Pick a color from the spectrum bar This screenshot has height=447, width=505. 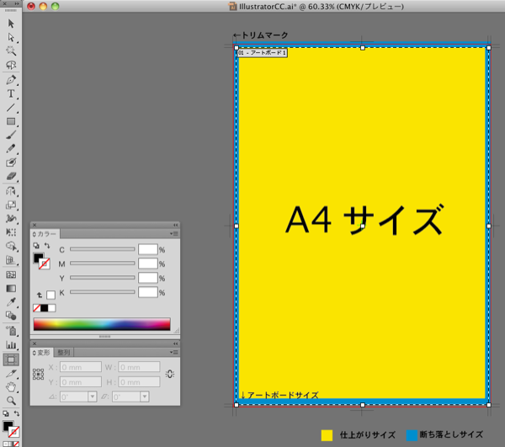click(x=101, y=324)
